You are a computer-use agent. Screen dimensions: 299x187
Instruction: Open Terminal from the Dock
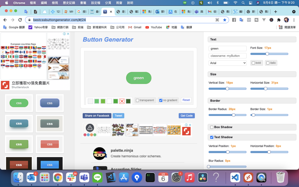[150, 177]
